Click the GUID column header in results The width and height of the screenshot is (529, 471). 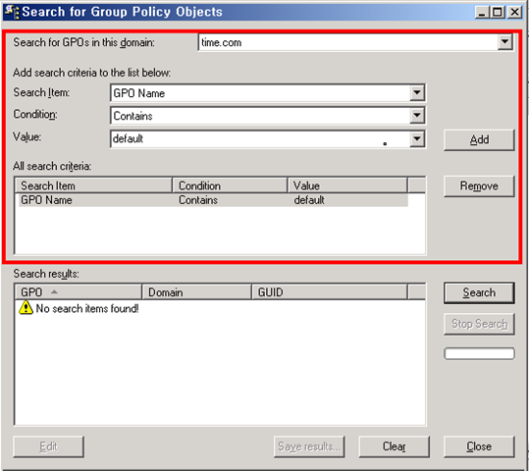pyautogui.click(x=330, y=291)
